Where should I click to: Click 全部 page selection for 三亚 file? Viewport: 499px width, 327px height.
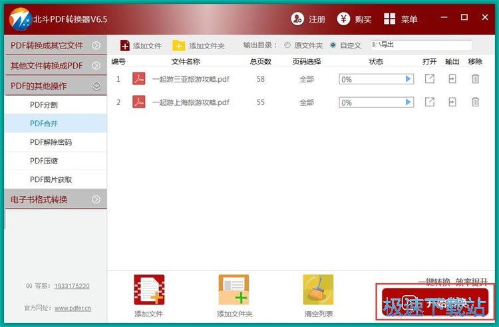(307, 79)
